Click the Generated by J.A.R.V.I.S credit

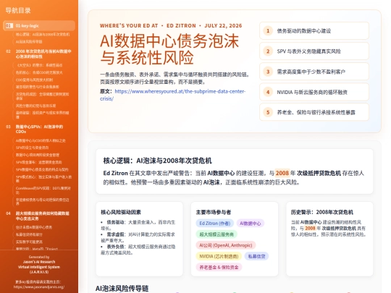pyautogui.click(x=39, y=264)
